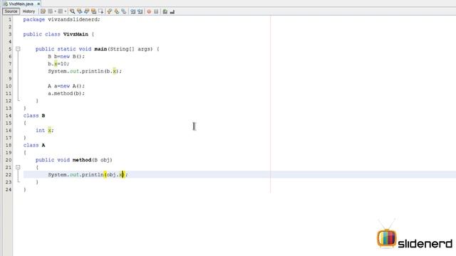The width and height of the screenshot is (456, 256).
Task: Click 'System.out.println(b.x);' on line 8
Action: click(85, 71)
